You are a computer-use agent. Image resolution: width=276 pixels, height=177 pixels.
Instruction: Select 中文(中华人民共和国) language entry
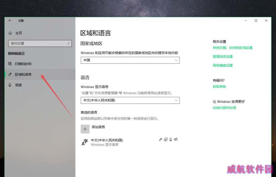tap(130, 142)
